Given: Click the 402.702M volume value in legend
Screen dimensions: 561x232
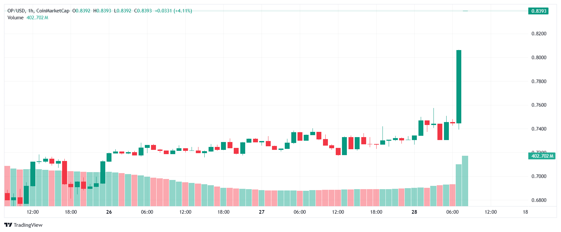Looking at the screenshot, I should [x=37, y=18].
